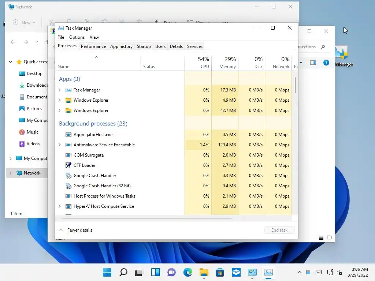Switch to the Performance tab
Image resolution: width=375 pixels, height=281 pixels.
tap(93, 46)
